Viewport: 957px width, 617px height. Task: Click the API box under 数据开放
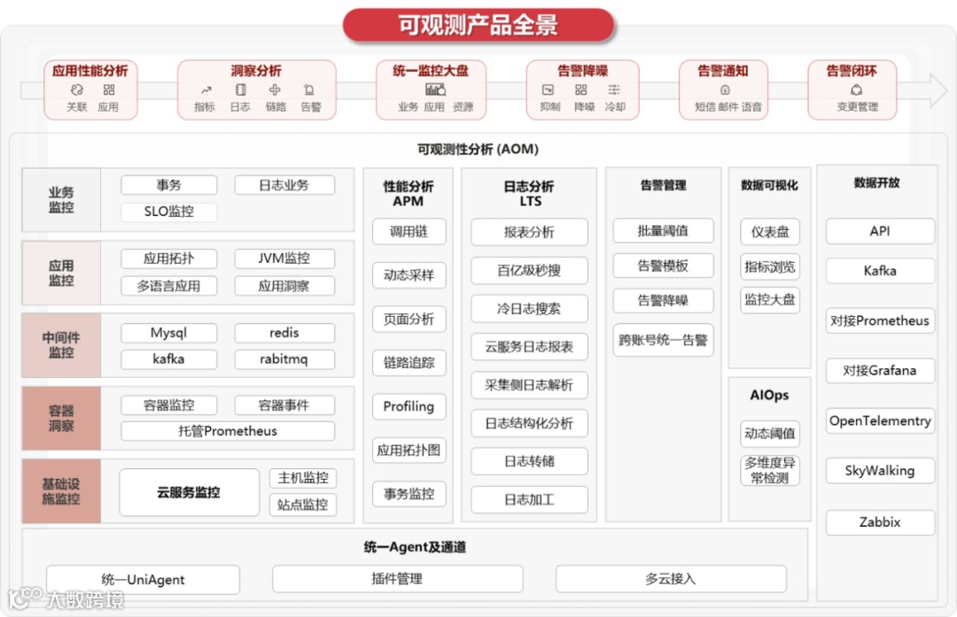[x=880, y=231]
